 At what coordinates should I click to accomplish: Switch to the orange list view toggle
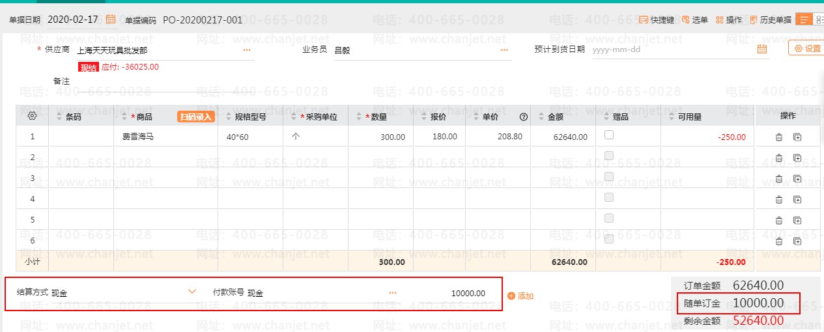[804, 20]
